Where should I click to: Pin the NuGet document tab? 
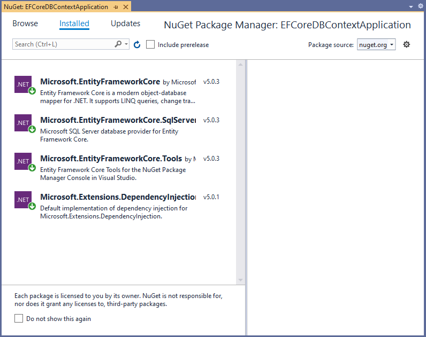coord(116,7)
